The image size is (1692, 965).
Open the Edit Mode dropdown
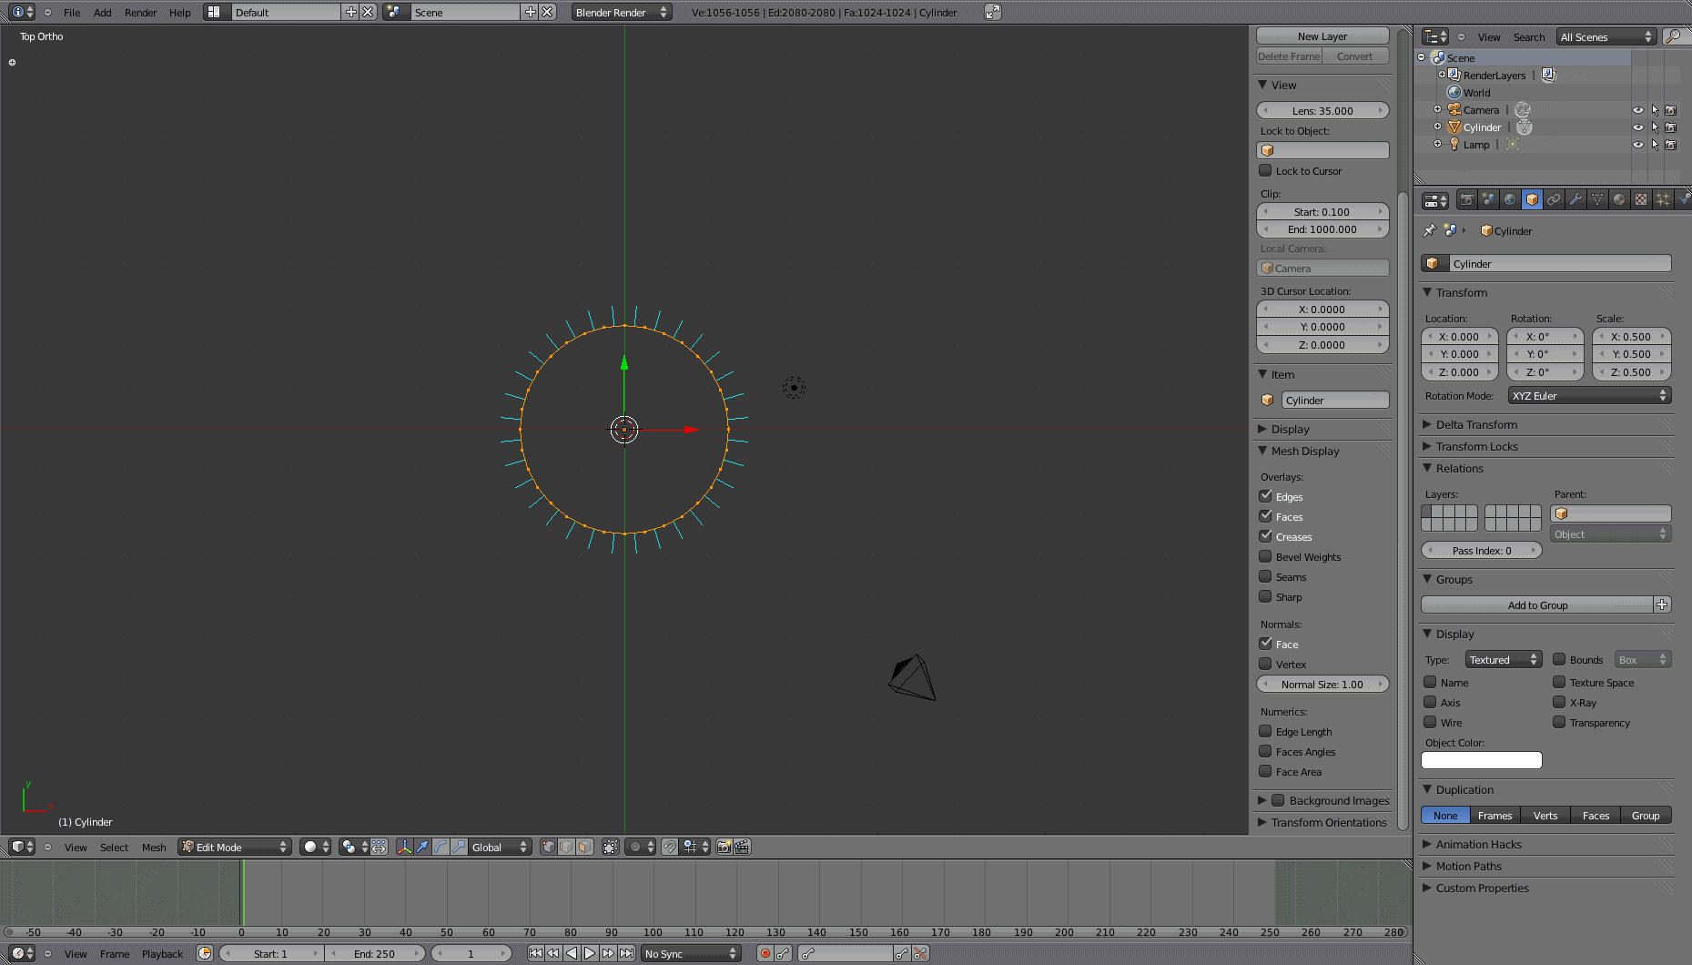tap(235, 847)
